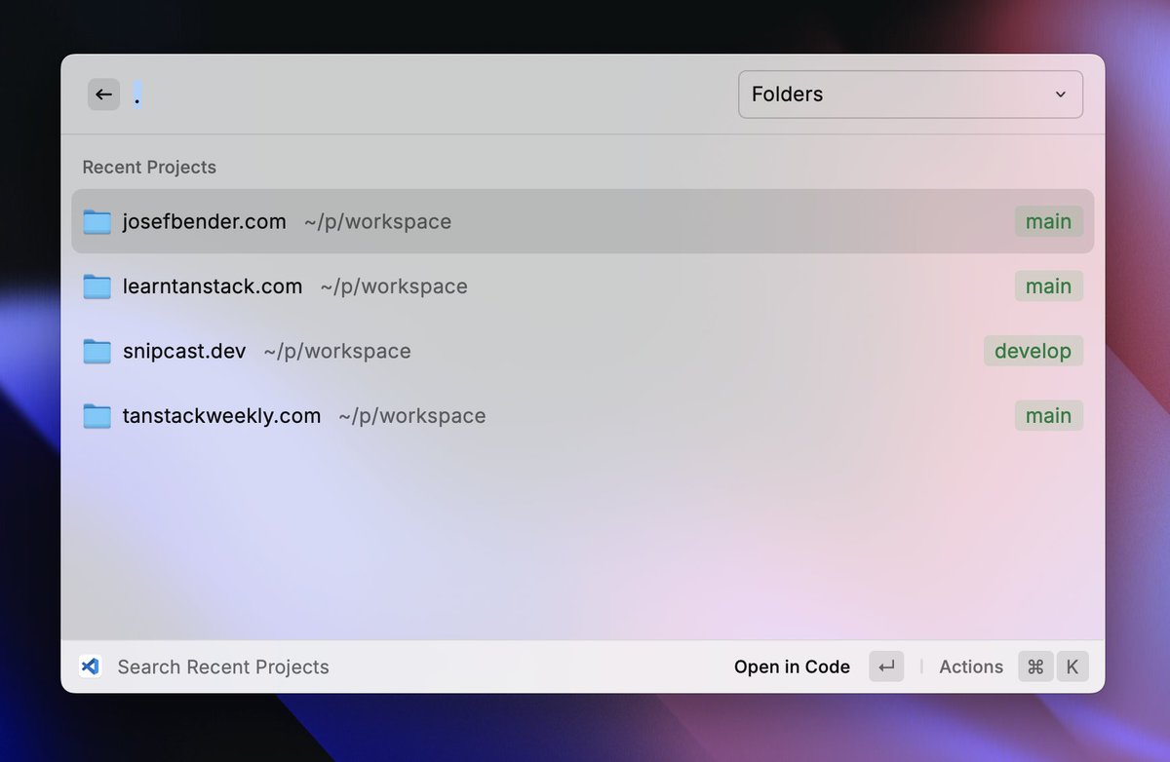1170x762 pixels.
Task: Click folder icon beside tanstackweekly.com
Action: coord(97,416)
